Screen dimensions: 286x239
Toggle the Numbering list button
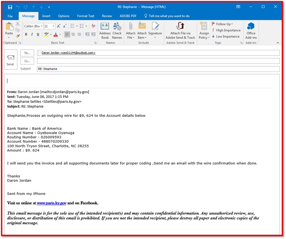(82, 26)
